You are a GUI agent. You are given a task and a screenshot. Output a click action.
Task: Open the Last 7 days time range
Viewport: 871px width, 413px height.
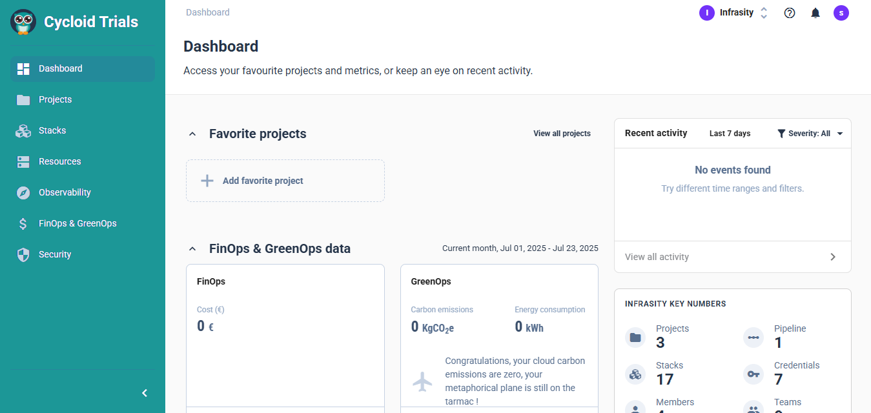tap(730, 134)
